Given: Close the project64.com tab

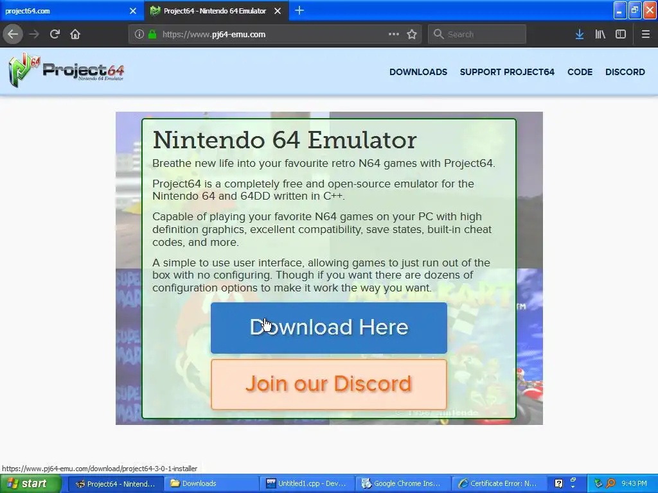Looking at the screenshot, I should 133,11.
